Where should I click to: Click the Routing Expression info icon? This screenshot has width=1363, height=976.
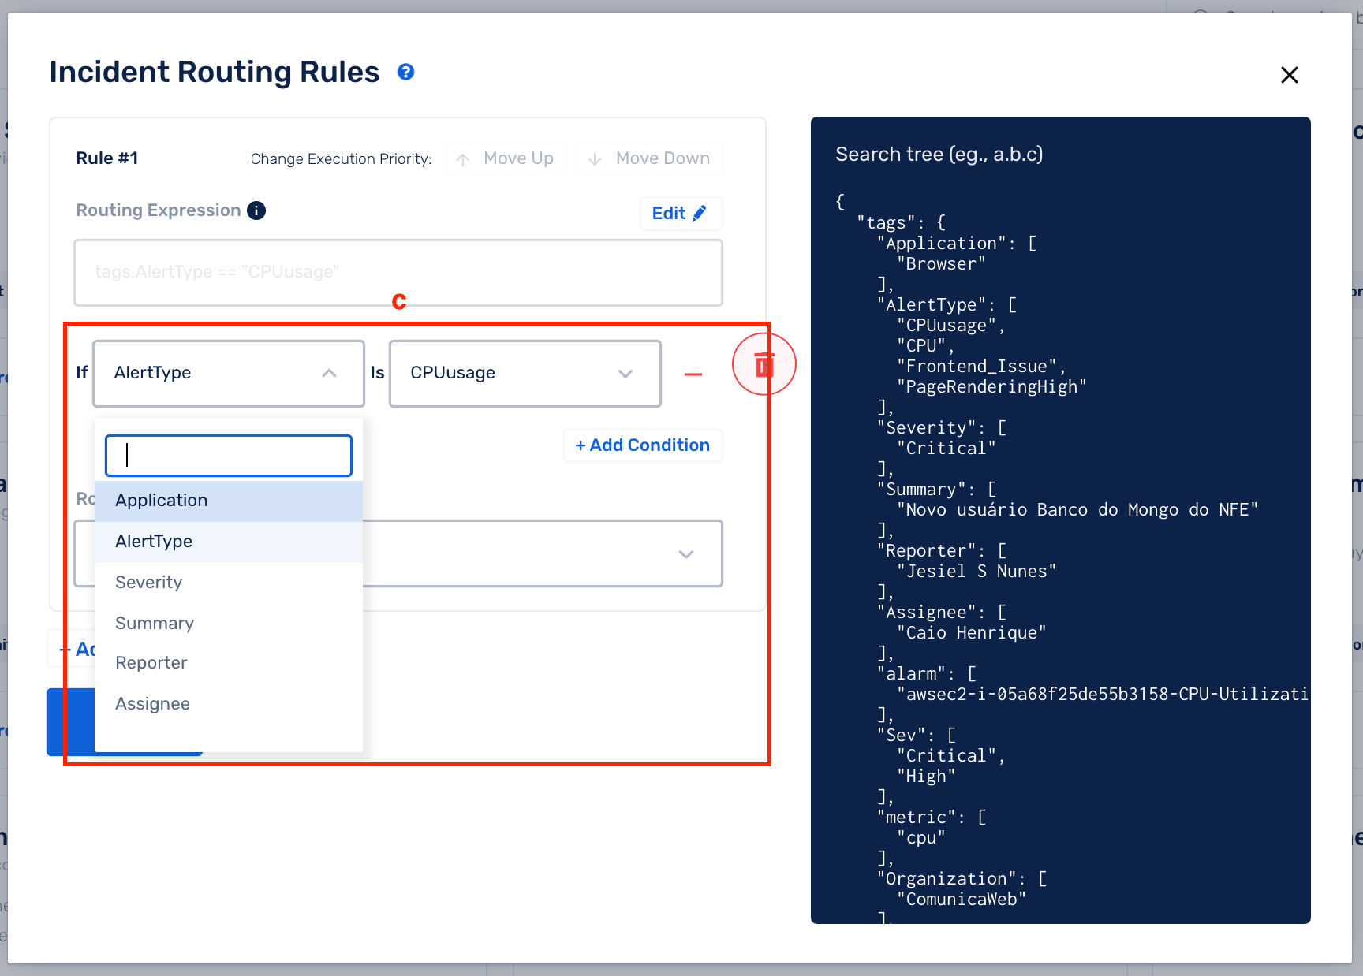(x=256, y=210)
